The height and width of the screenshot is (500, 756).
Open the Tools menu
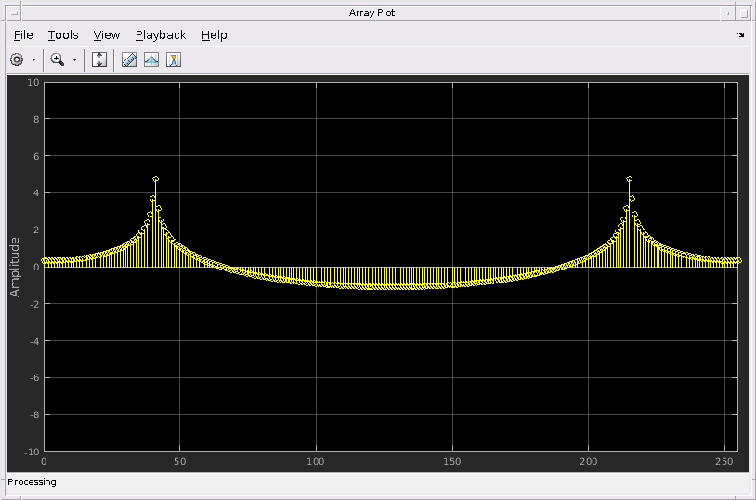[x=63, y=34]
